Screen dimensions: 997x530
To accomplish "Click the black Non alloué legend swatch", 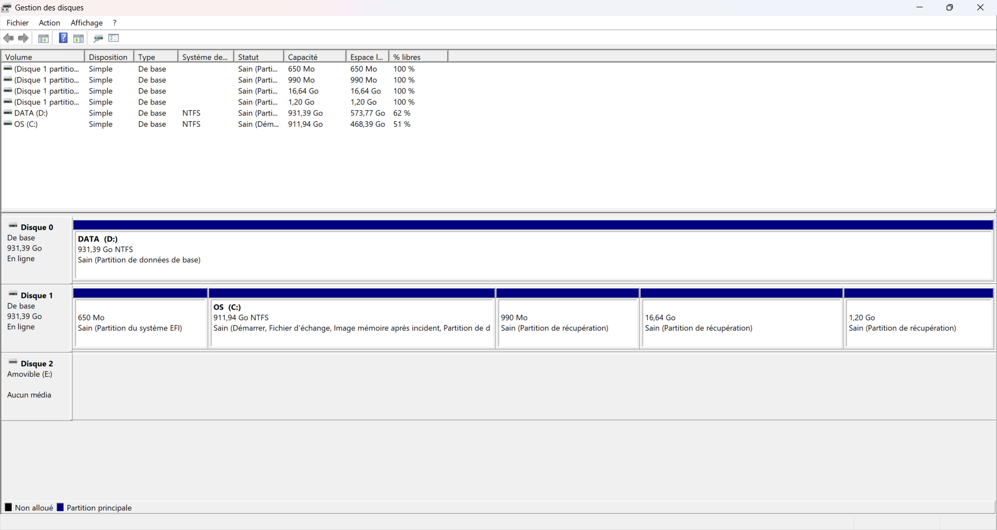I will click(x=8, y=507).
